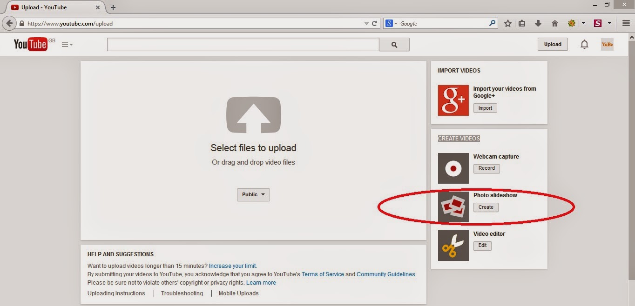Open the notifications bell
This screenshot has height=306, width=635.
coord(584,45)
